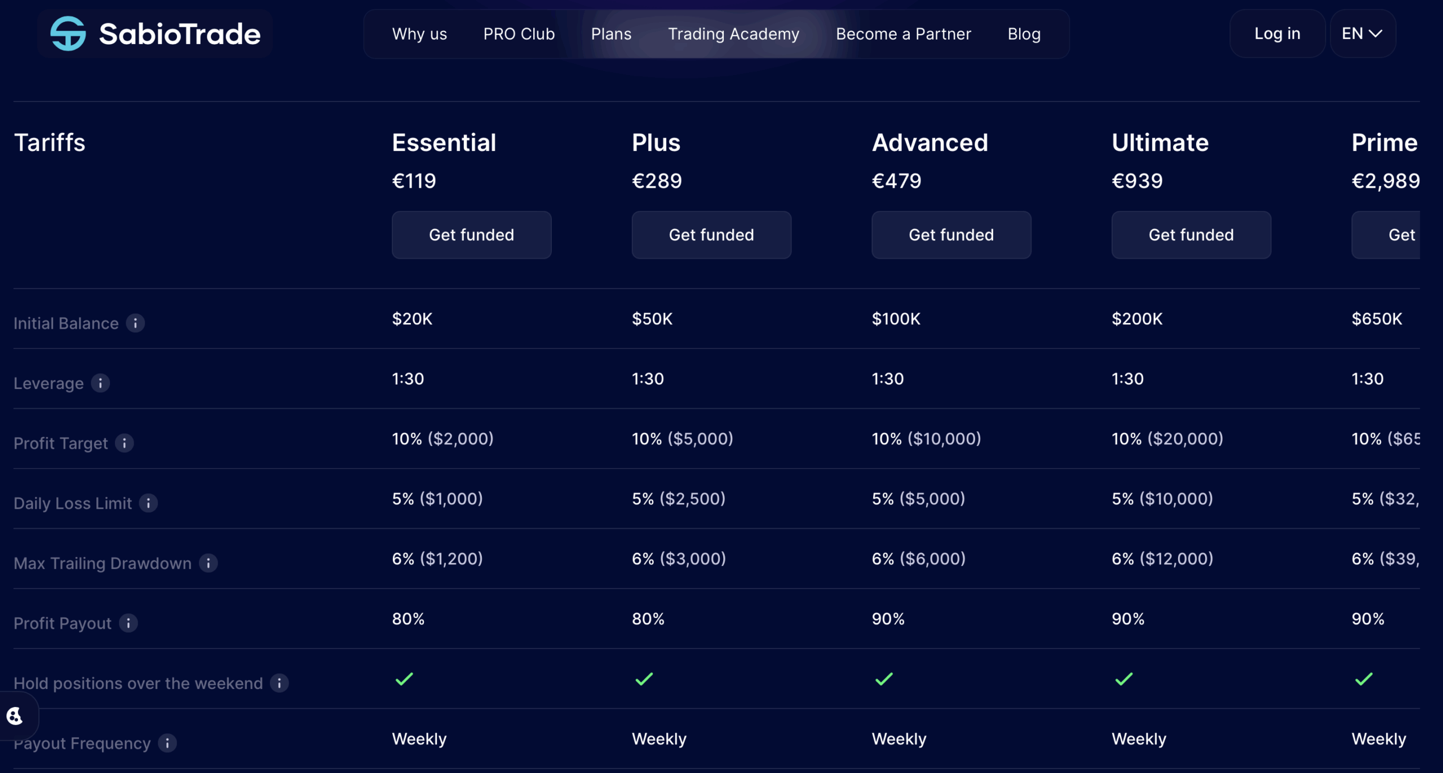Click the info icon next to Profit Target
Screen dimensions: 1443x773
(x=125, y=443)
